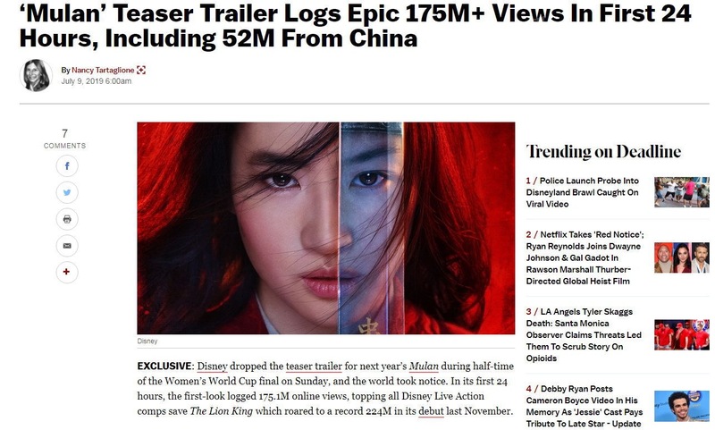Viewport: 715px width, 430px height.
Task: Read Netflix 'Red Notice' trending story
Action: click(585, 257)
